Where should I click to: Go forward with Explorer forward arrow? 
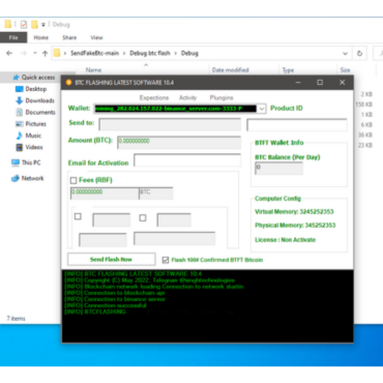point(23,53)
